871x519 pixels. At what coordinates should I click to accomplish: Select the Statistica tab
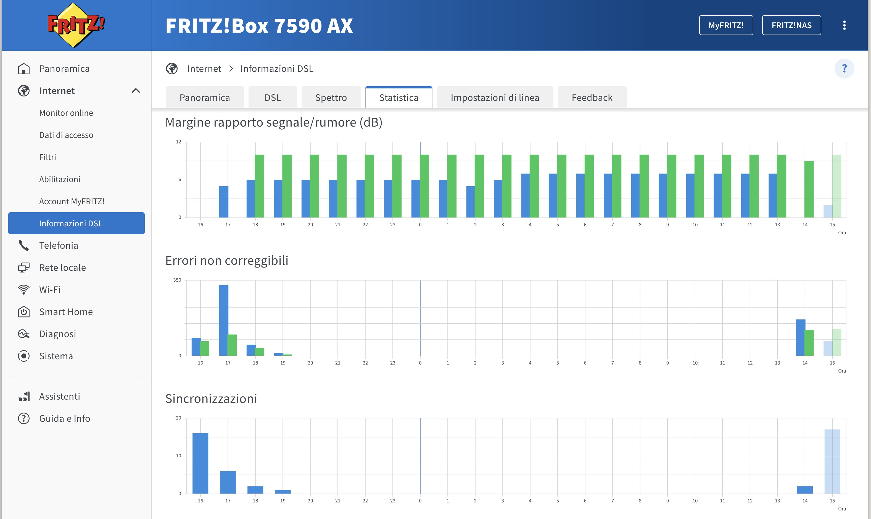click(399, 98)
